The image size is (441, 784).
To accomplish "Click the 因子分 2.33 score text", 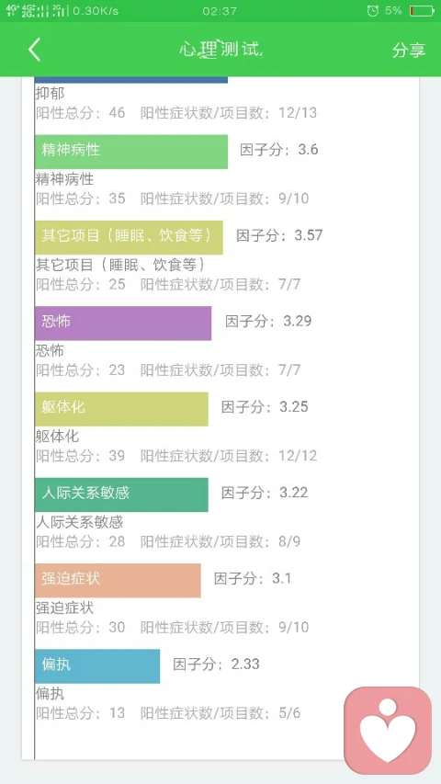I will pyautogui.click(x=216, y=664).
